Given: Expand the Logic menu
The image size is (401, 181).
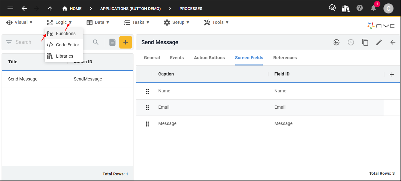Looking at the screenshot, I should point(60,22).
